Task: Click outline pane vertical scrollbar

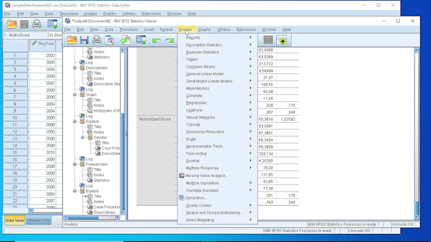Action: [122, 131]
